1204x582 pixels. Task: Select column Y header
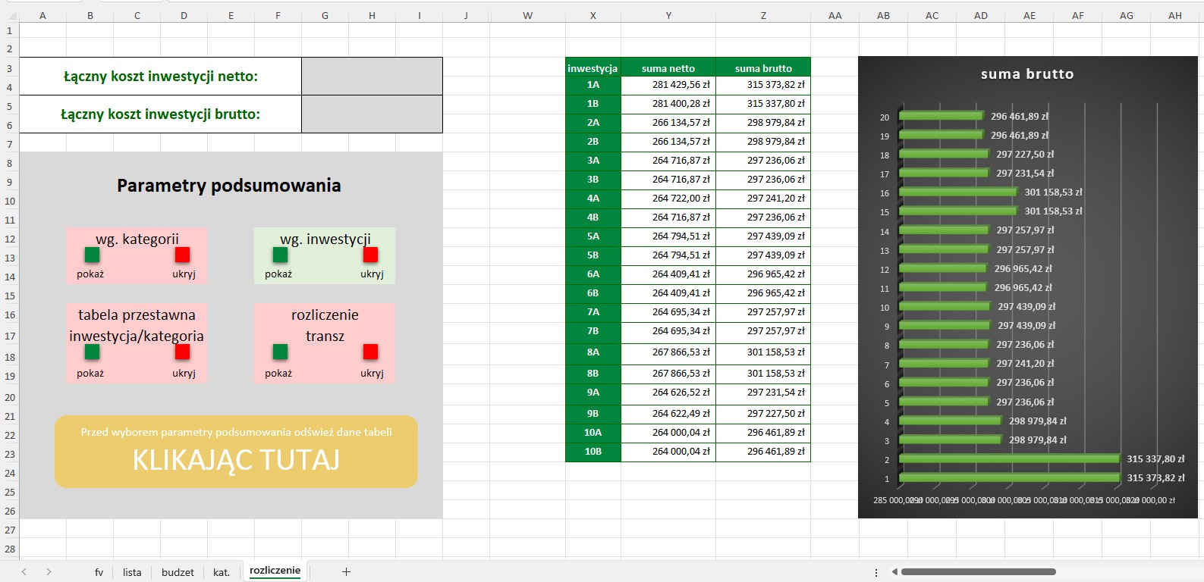pos(668,15)
